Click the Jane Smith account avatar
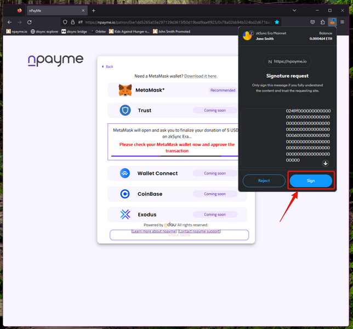The width and height of the screenshot is (353, 329). pyautogui.click(x=247, y=36)
